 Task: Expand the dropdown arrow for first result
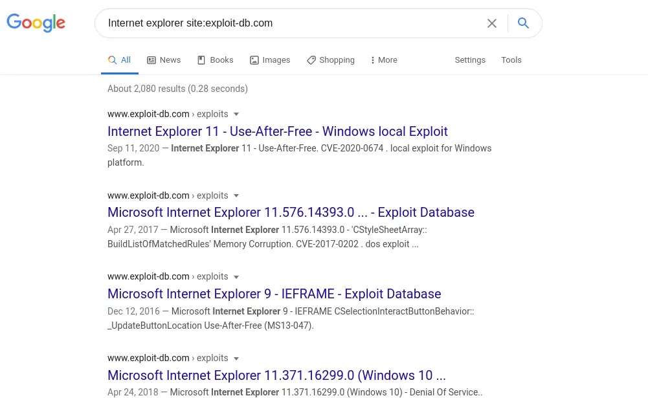point(236,115)
